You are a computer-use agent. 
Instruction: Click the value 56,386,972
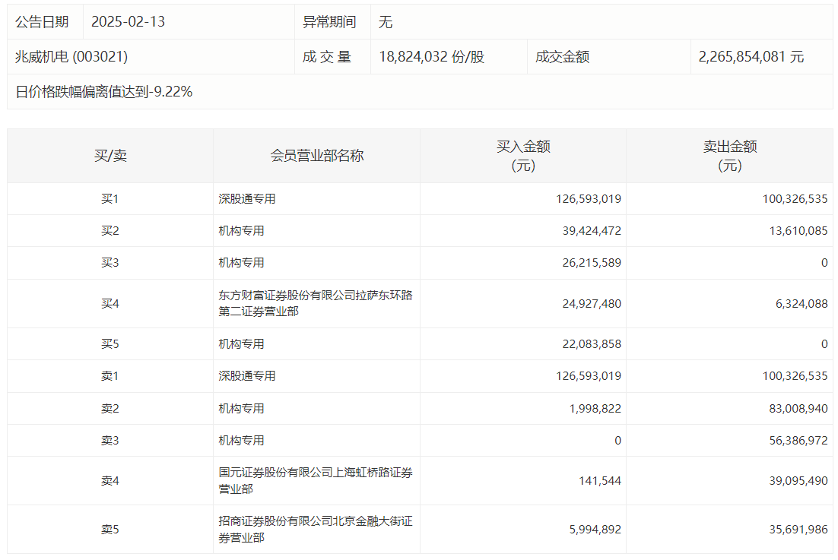click(x=798, y=441)
